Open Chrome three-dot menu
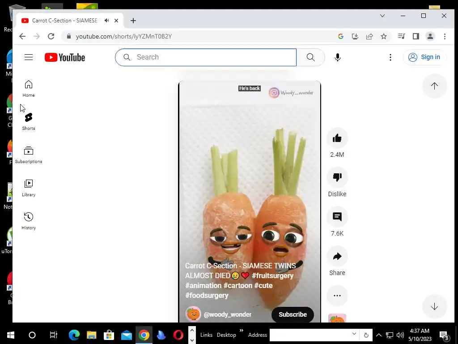Image resolution: width=458 pixels, height=344 pixels. 445,36
